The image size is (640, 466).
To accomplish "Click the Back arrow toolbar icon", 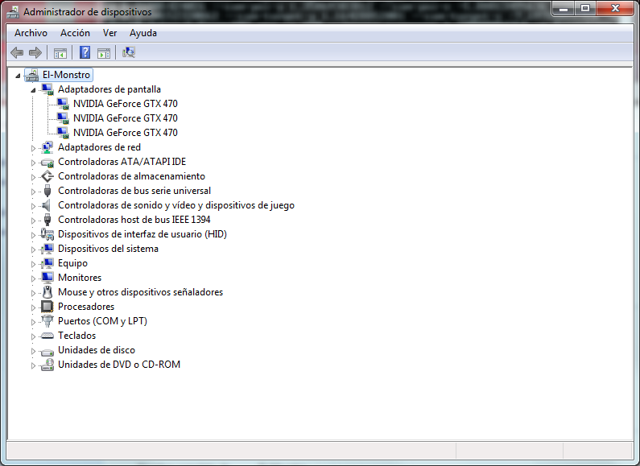I will [17, 52].
